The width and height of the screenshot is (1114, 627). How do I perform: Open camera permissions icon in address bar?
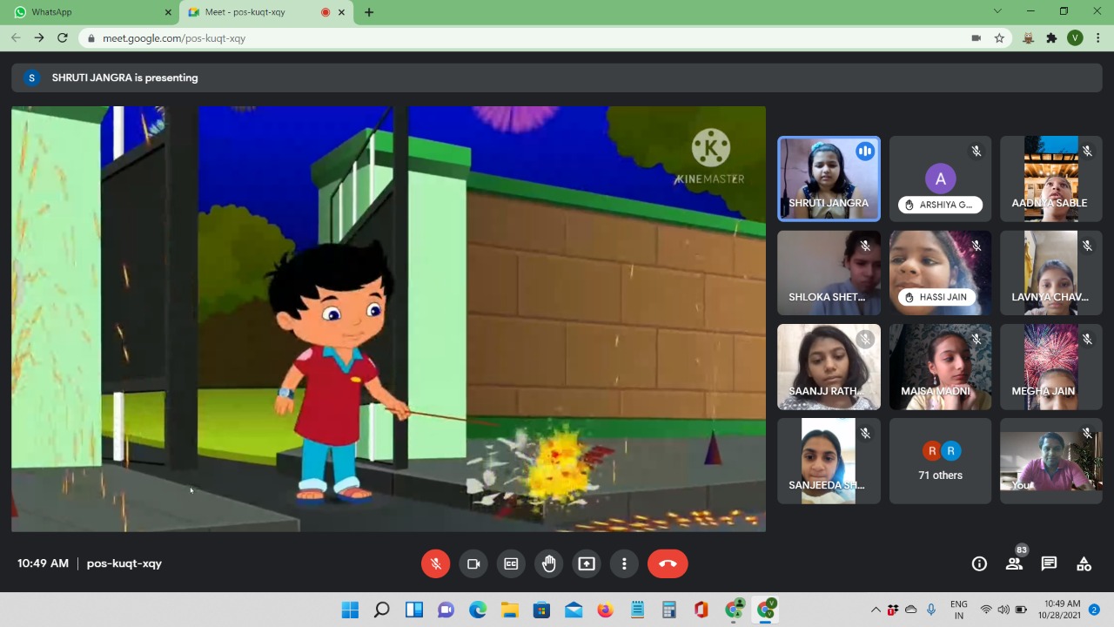coord(976,38)
